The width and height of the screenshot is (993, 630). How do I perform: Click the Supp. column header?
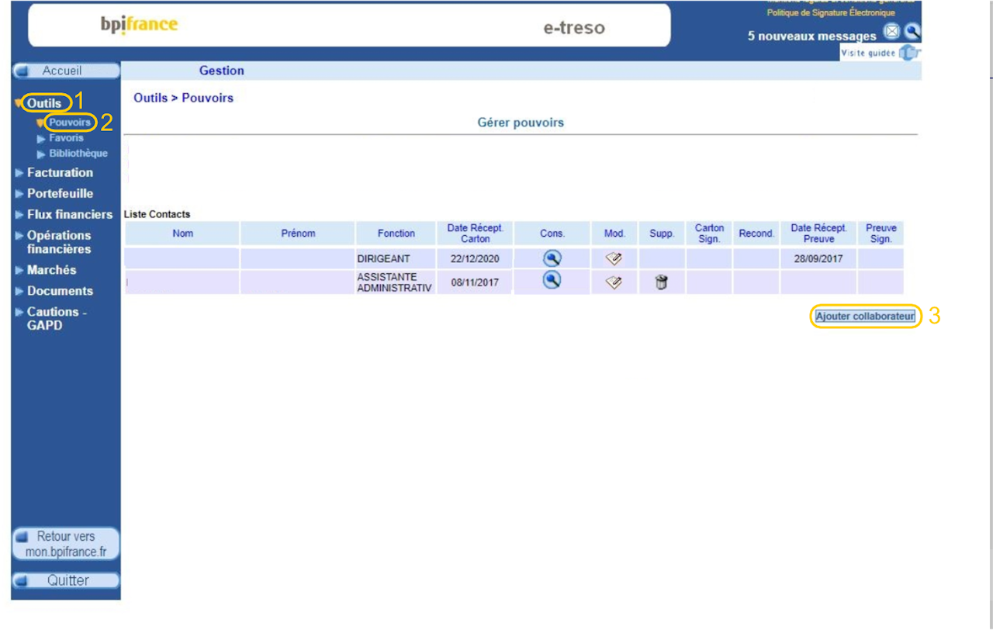pos(662,233)
